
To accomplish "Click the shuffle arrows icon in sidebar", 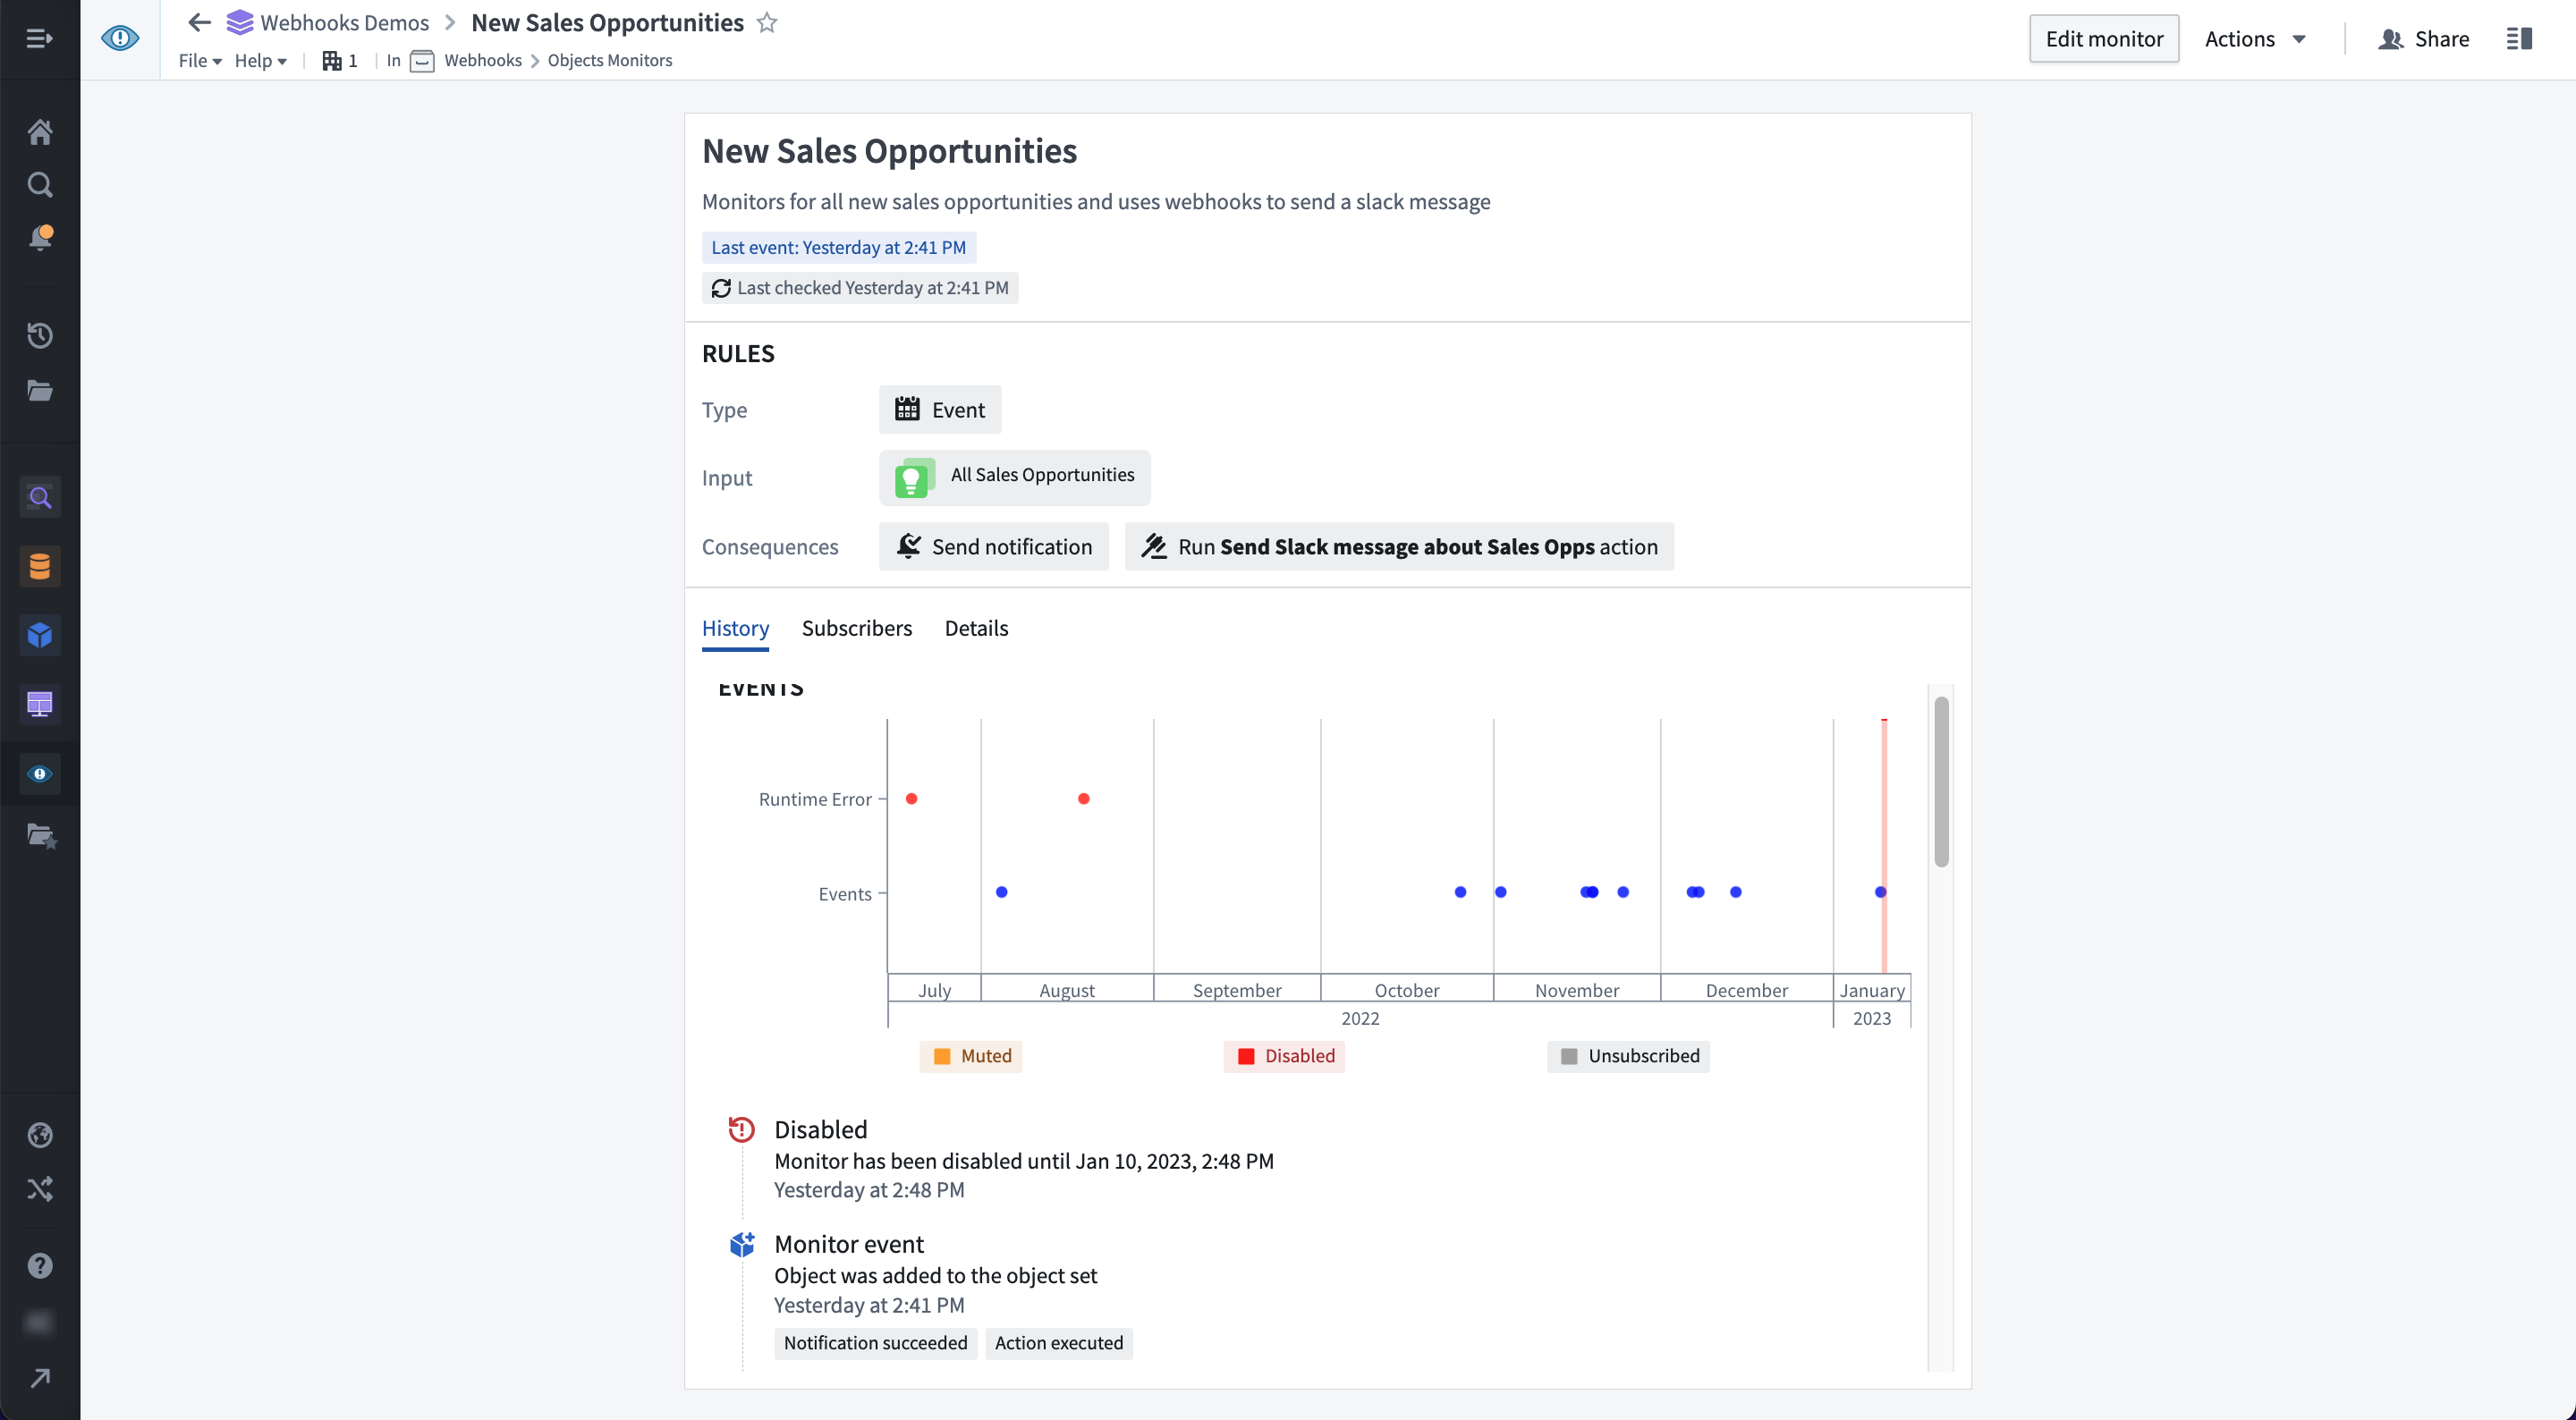I will (39, 1189).
